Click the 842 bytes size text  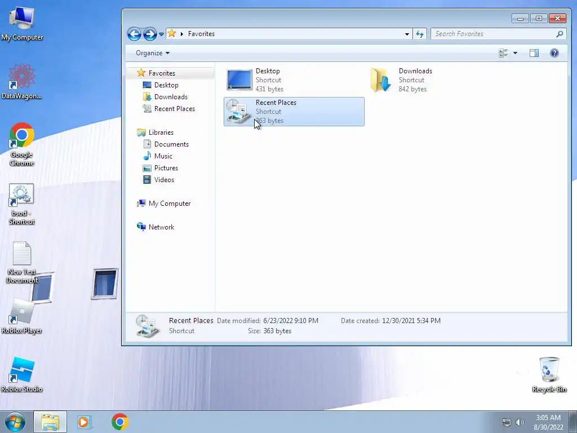click(412, 89)
